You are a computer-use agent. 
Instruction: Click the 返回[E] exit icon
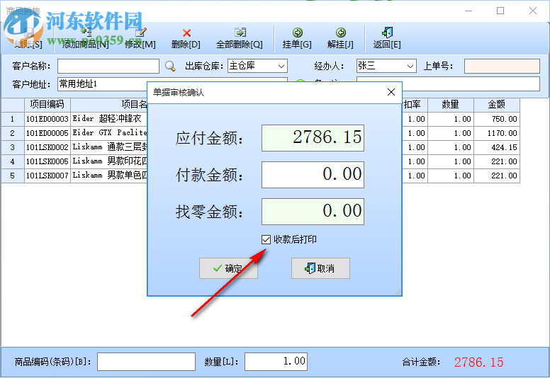tap(387, 33)
